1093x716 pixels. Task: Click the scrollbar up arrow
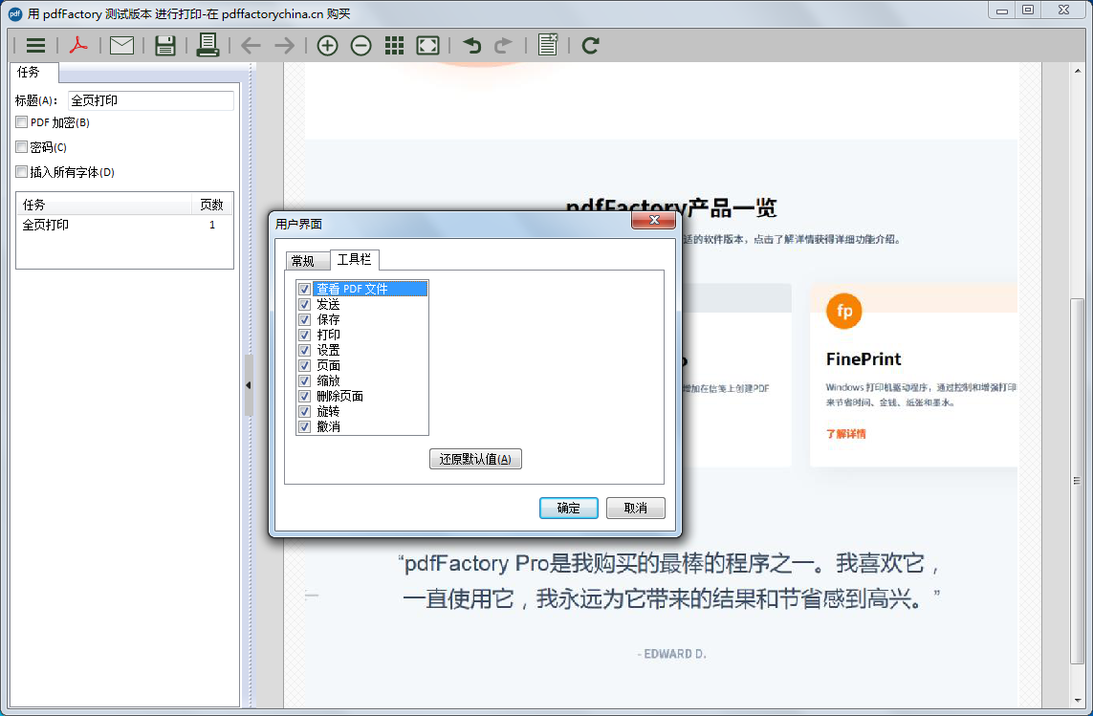point(1078,71)
